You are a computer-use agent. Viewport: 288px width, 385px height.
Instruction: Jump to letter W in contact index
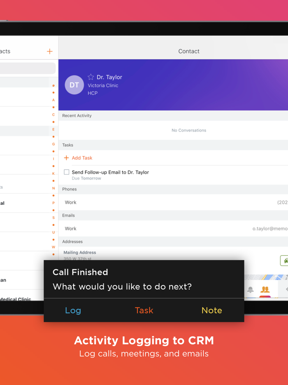coord(53,247)
